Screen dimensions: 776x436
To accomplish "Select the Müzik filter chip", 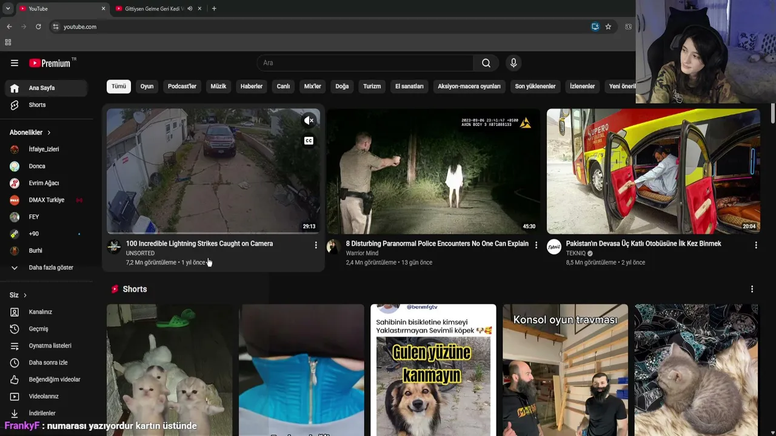I will 218,86.
